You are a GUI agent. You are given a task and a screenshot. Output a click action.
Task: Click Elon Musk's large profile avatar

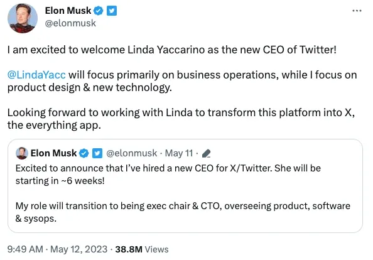tap(23, 18)
